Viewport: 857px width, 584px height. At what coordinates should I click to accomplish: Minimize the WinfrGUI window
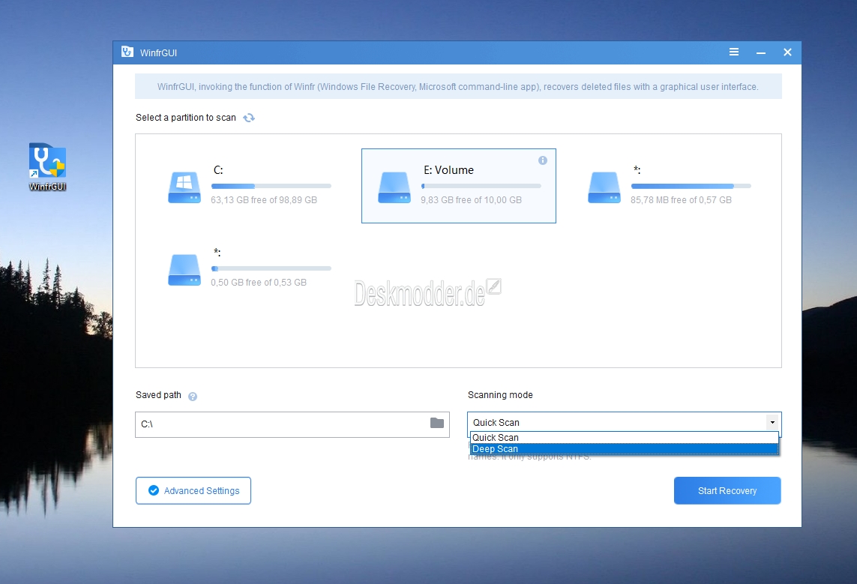(761, 52)
